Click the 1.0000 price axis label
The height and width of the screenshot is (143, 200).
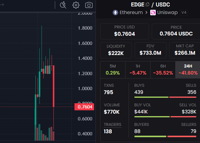pos(85,89)
